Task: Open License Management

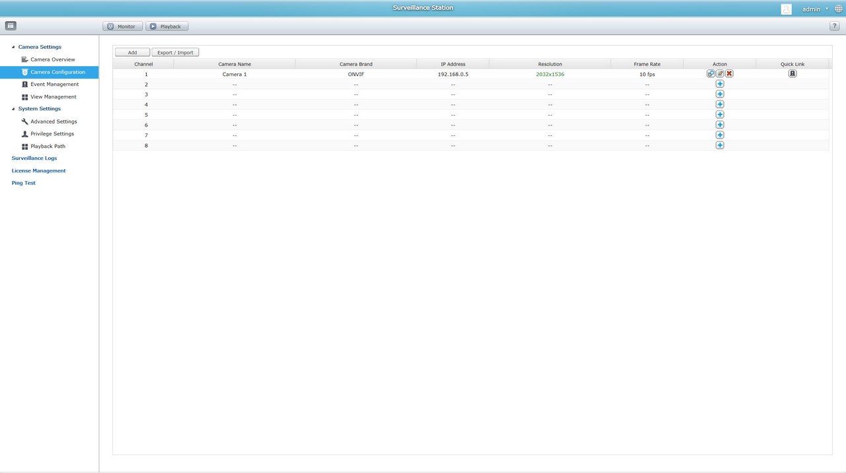Action: coord(39,170)
